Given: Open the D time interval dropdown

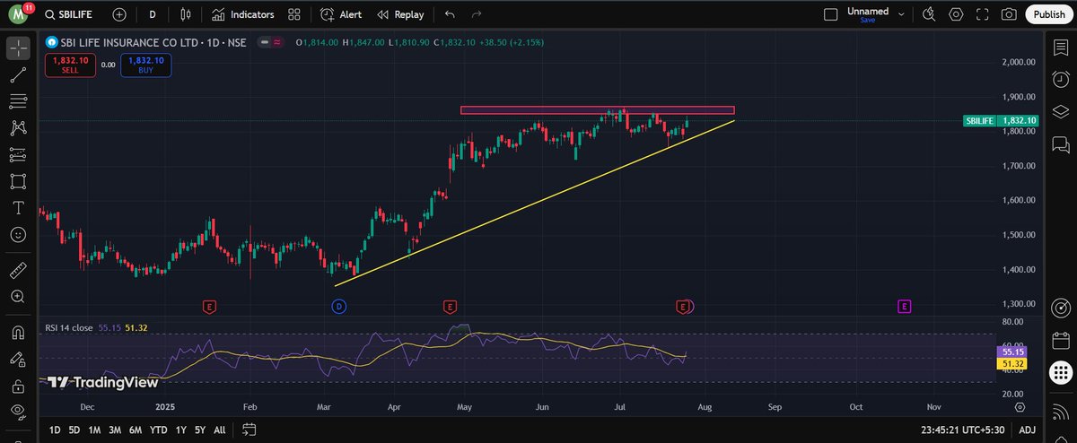Looking at the screenshot, I should click(x=153, y=14).
